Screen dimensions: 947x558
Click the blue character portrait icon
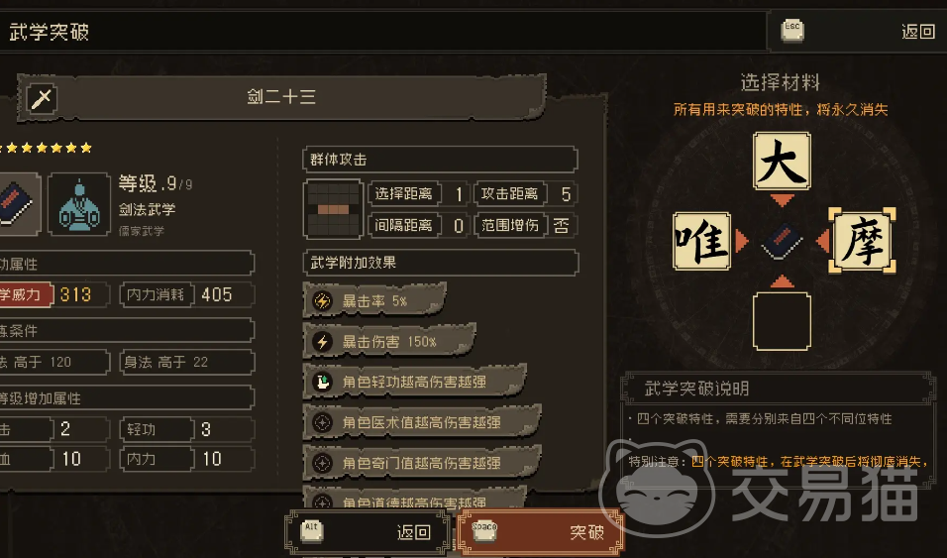tap(79, 204)
